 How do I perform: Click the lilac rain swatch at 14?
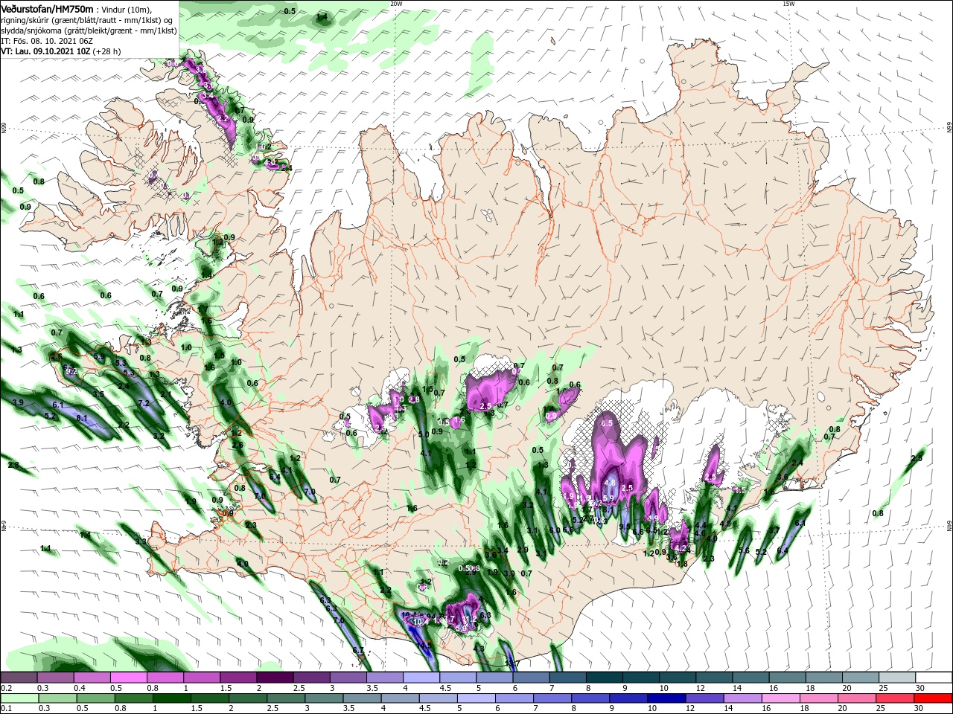click(743, 698)
